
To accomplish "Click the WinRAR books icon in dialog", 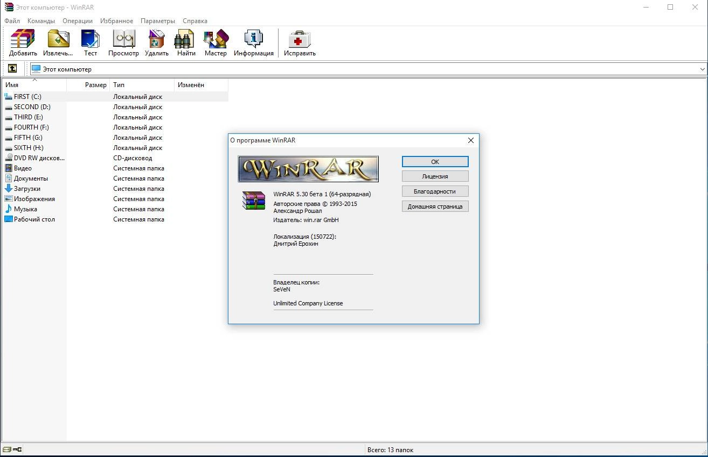I will click(x=253, y=200).
